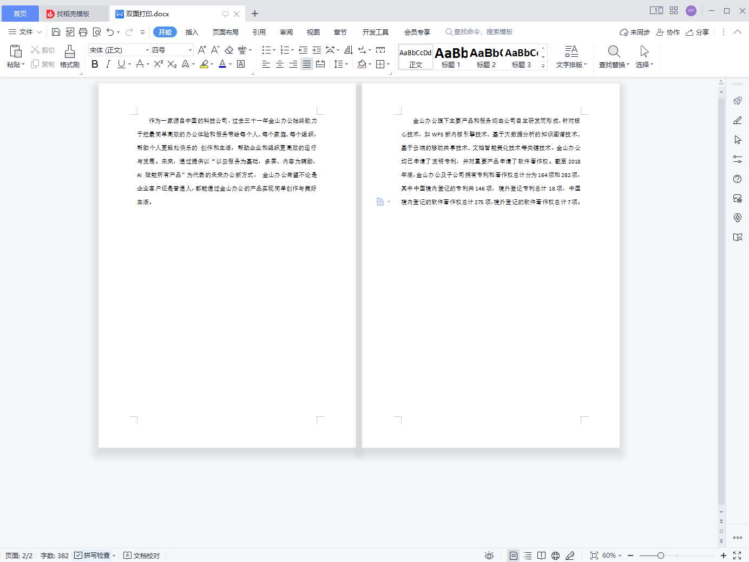The width and height of the screenshot is (749, 562).
Task: Click the character border icon (boxed A)
Action: coord(241,64)
